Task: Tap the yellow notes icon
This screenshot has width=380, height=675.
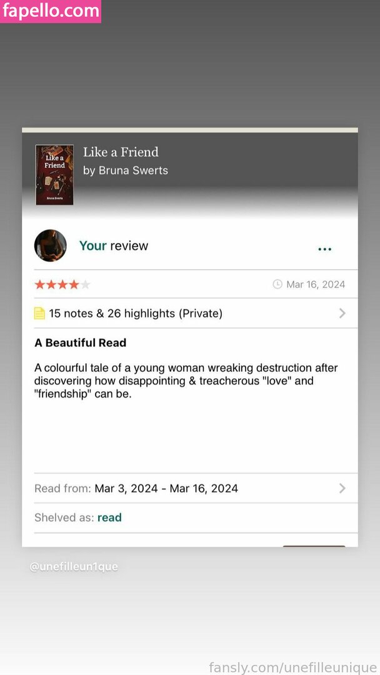Action: click(39, 313)
